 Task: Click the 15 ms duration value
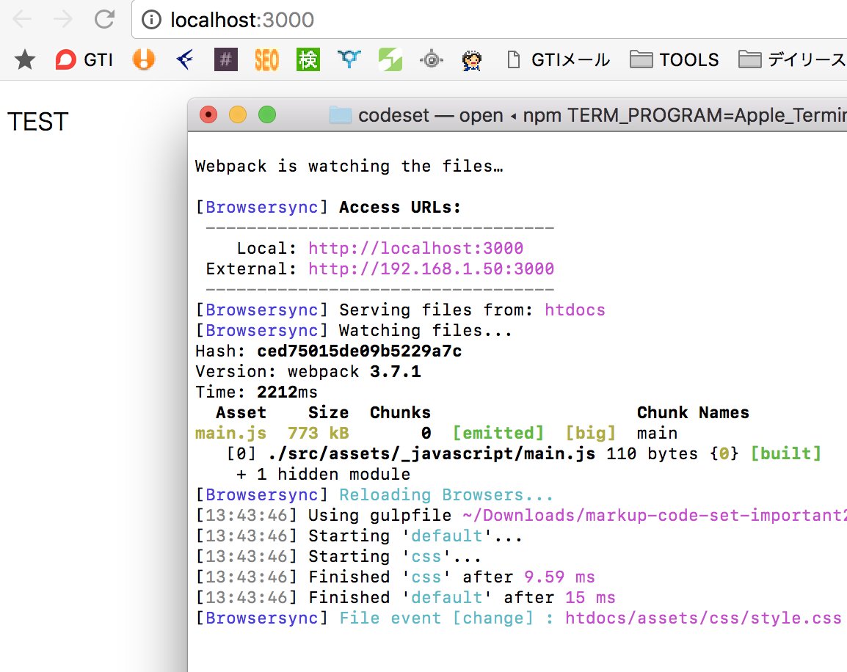pyautogui.click(x=590, y=597)
